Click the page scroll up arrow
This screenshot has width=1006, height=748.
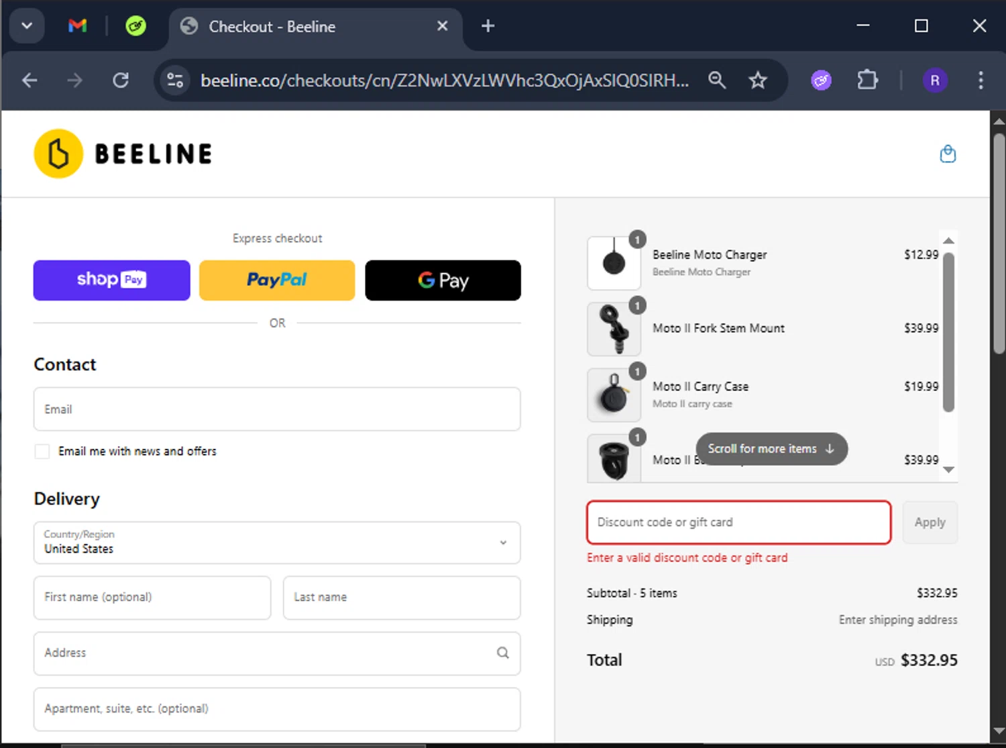(999, 121)
